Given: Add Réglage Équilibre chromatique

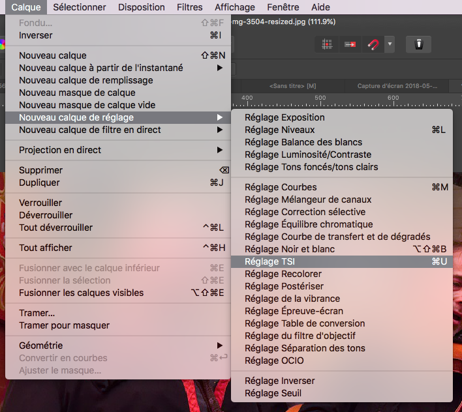Looking at the screenshot, I should [342, 224].
